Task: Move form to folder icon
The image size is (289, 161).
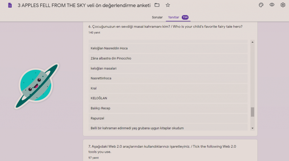Action: (157, 5)
